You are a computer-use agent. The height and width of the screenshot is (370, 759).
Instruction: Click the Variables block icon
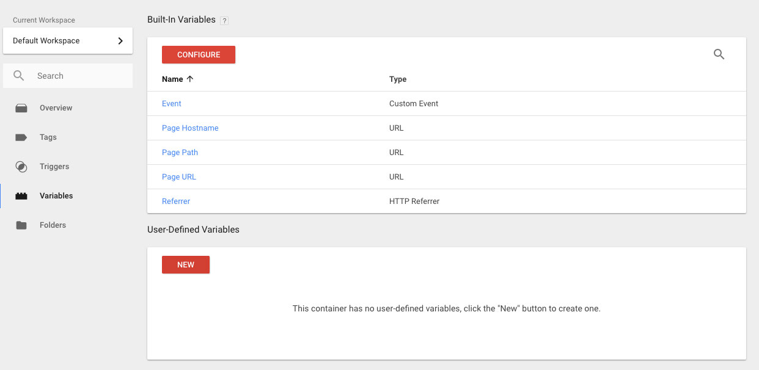click(21, 196)
